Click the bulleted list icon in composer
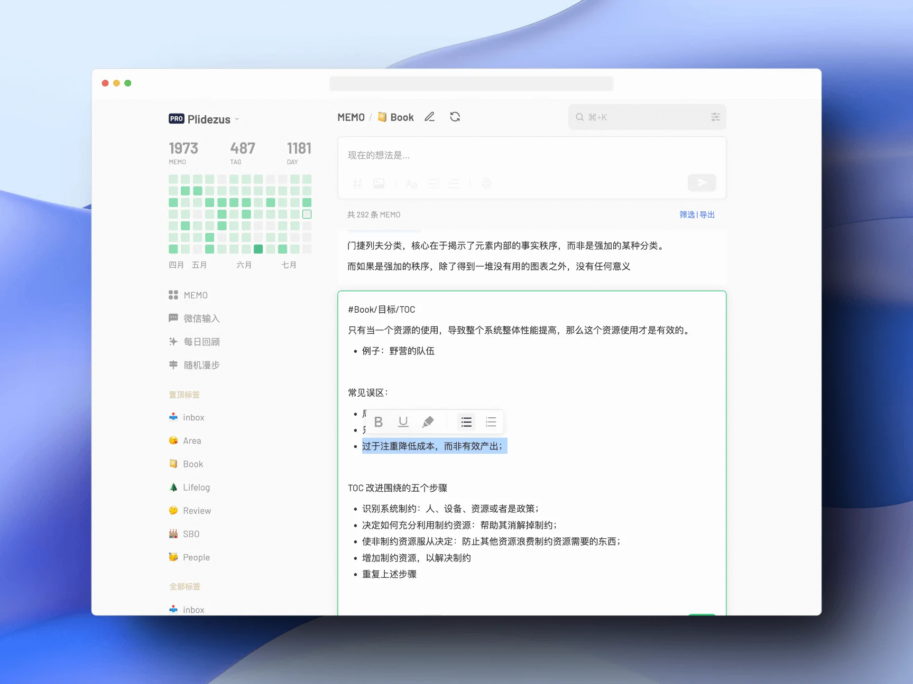This screenshot has height=684, width=913. click(433, 184)
